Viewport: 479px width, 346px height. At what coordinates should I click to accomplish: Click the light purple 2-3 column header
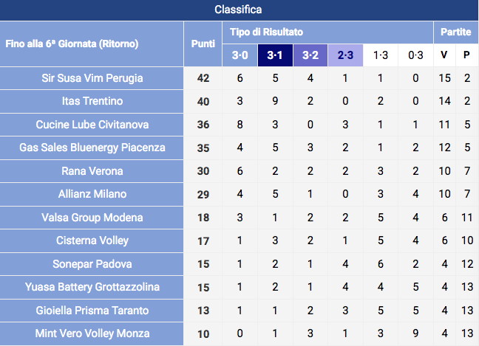346,55
